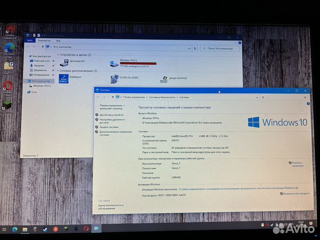Open the Windows 10 (C:) drive
The image size is (320, 240).
coord(114,63)
